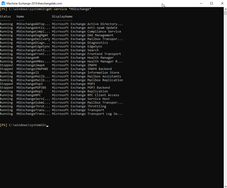The height and width of the screenshot is (188, 227).
Task: Select the 'MSExchangeSubmi...' service name
Action: [33, 103]
